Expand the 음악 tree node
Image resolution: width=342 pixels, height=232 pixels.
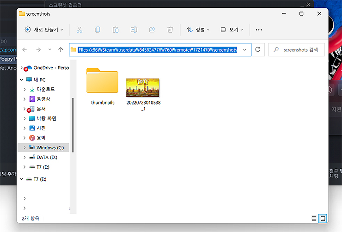click(24, 138)
